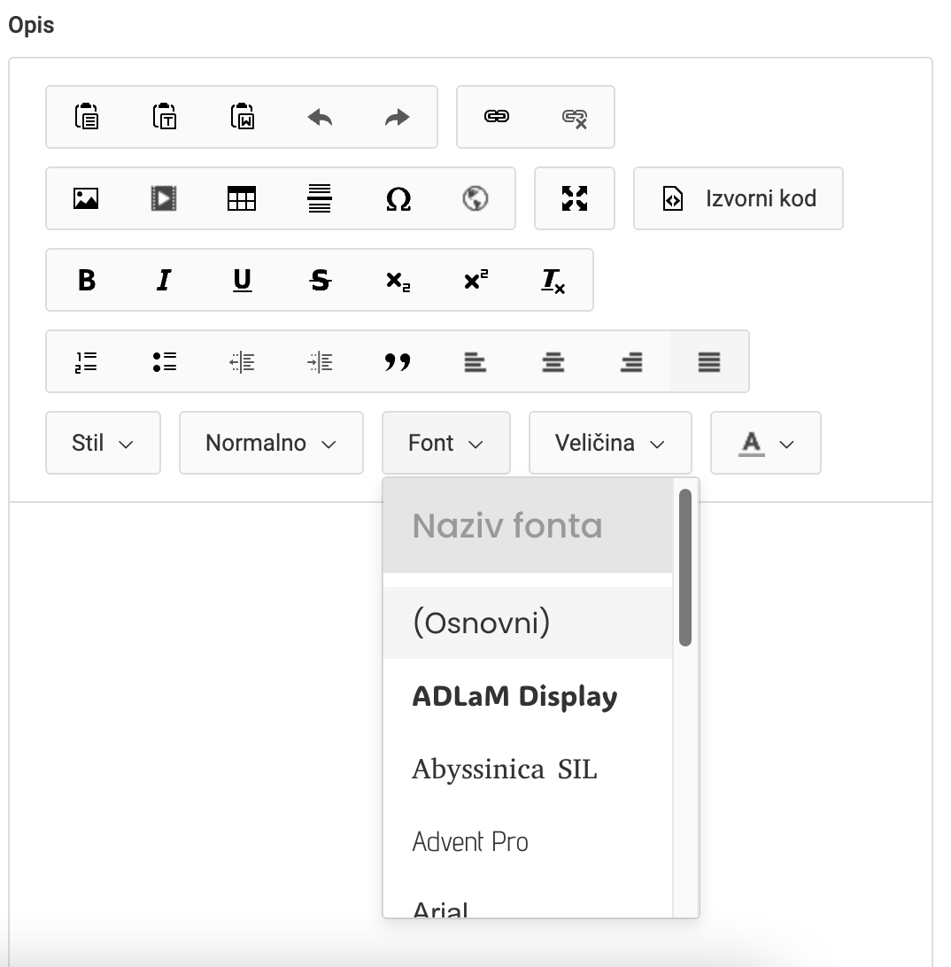
Task: Insert a special character (Omega)
Action: click(x=398, y=198)
